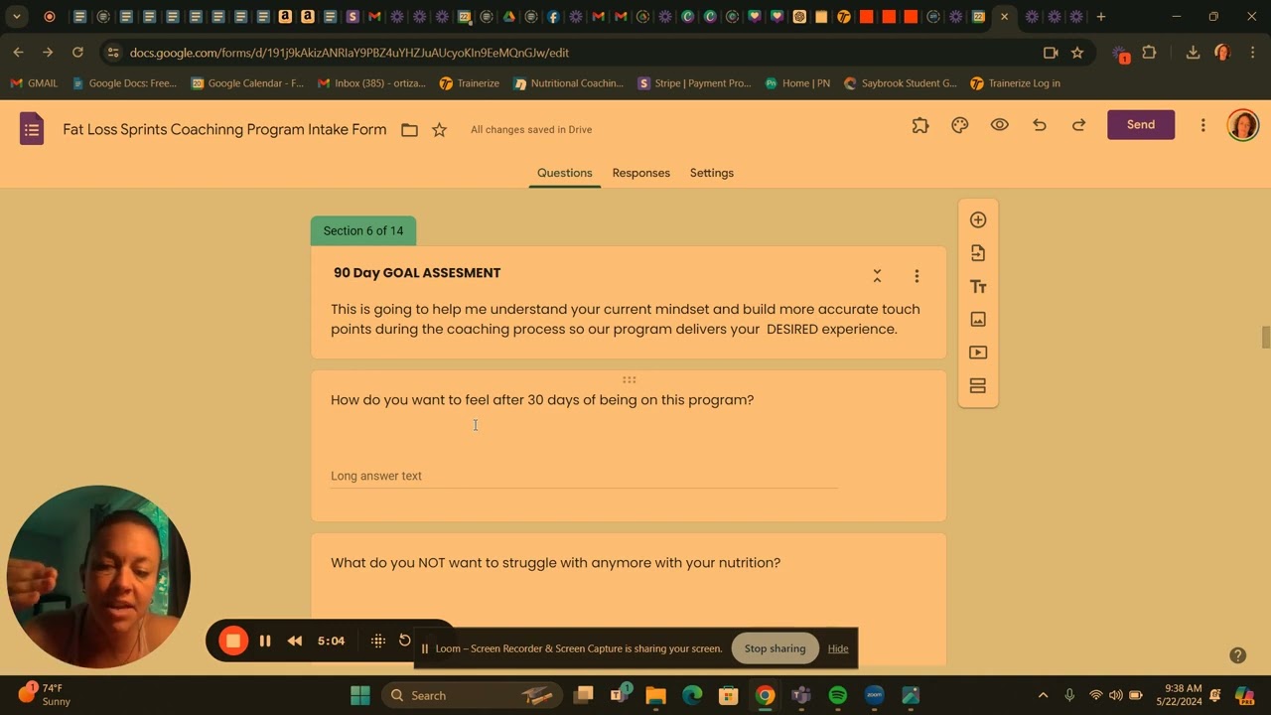Open Loom drag grid handle

point(377,641)
